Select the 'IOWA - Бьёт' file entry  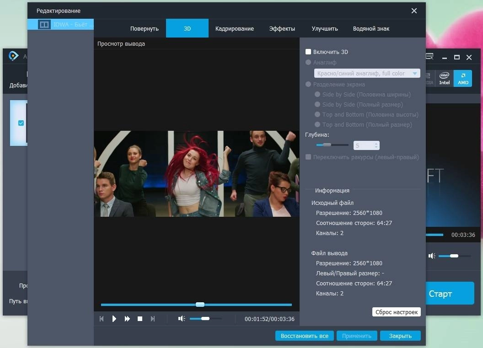tap(60, 24)
